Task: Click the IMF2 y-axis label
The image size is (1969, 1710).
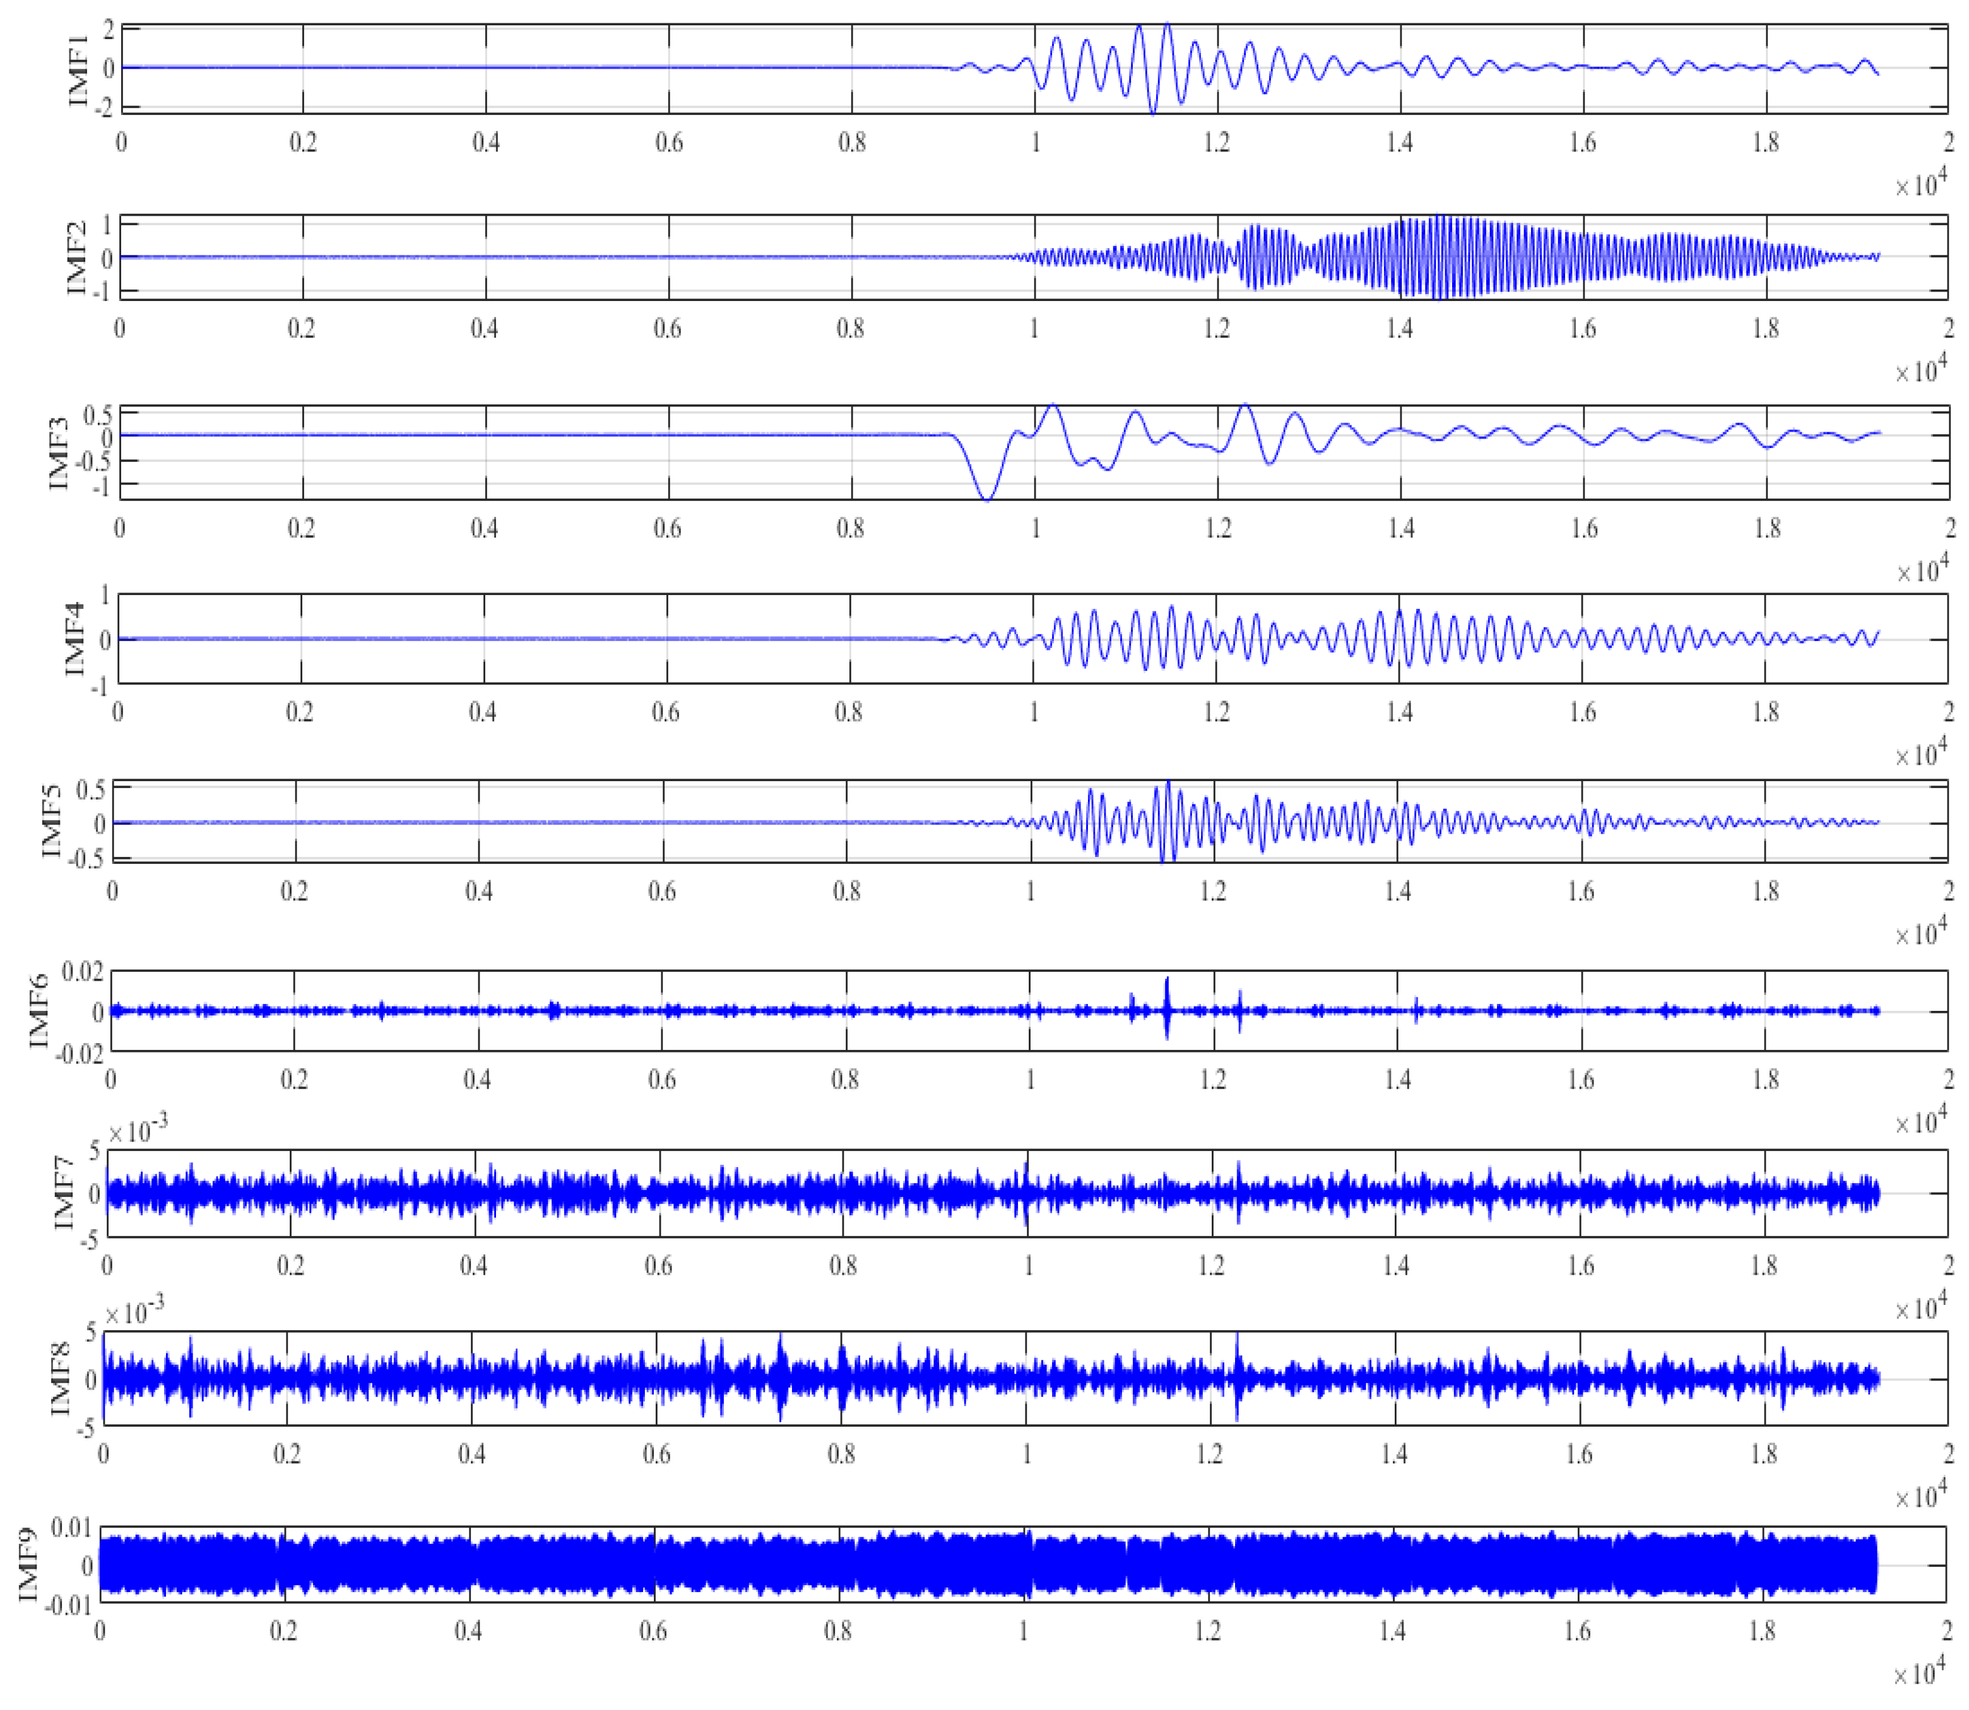Action: tap(76, 257)
